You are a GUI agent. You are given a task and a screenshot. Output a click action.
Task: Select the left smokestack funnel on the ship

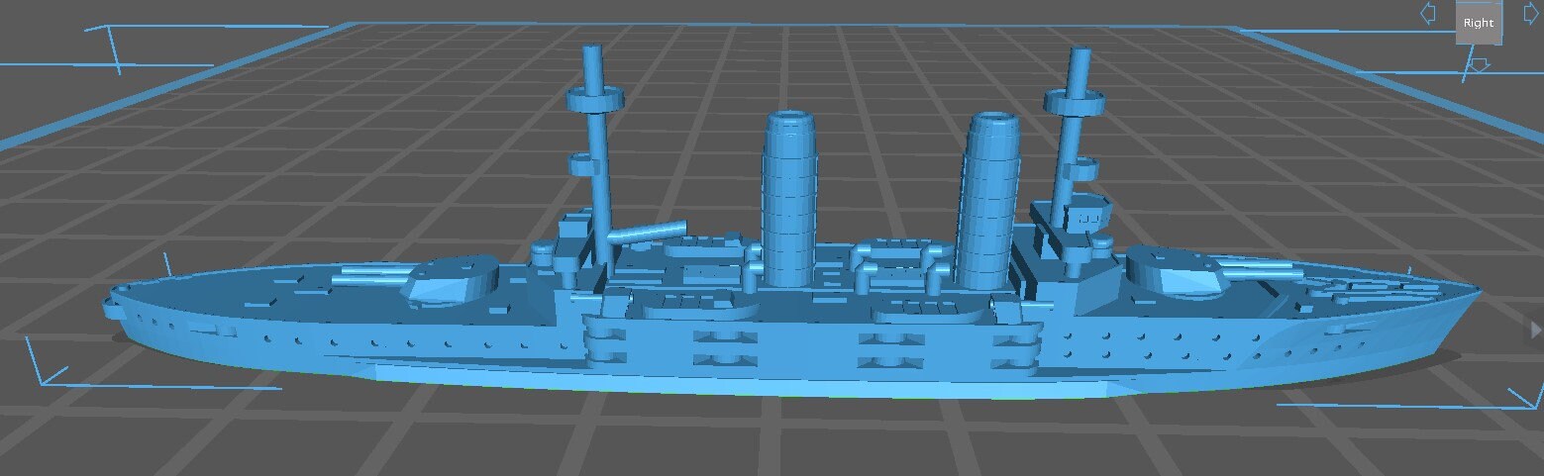pyautogui.click(x=788, y=198)
